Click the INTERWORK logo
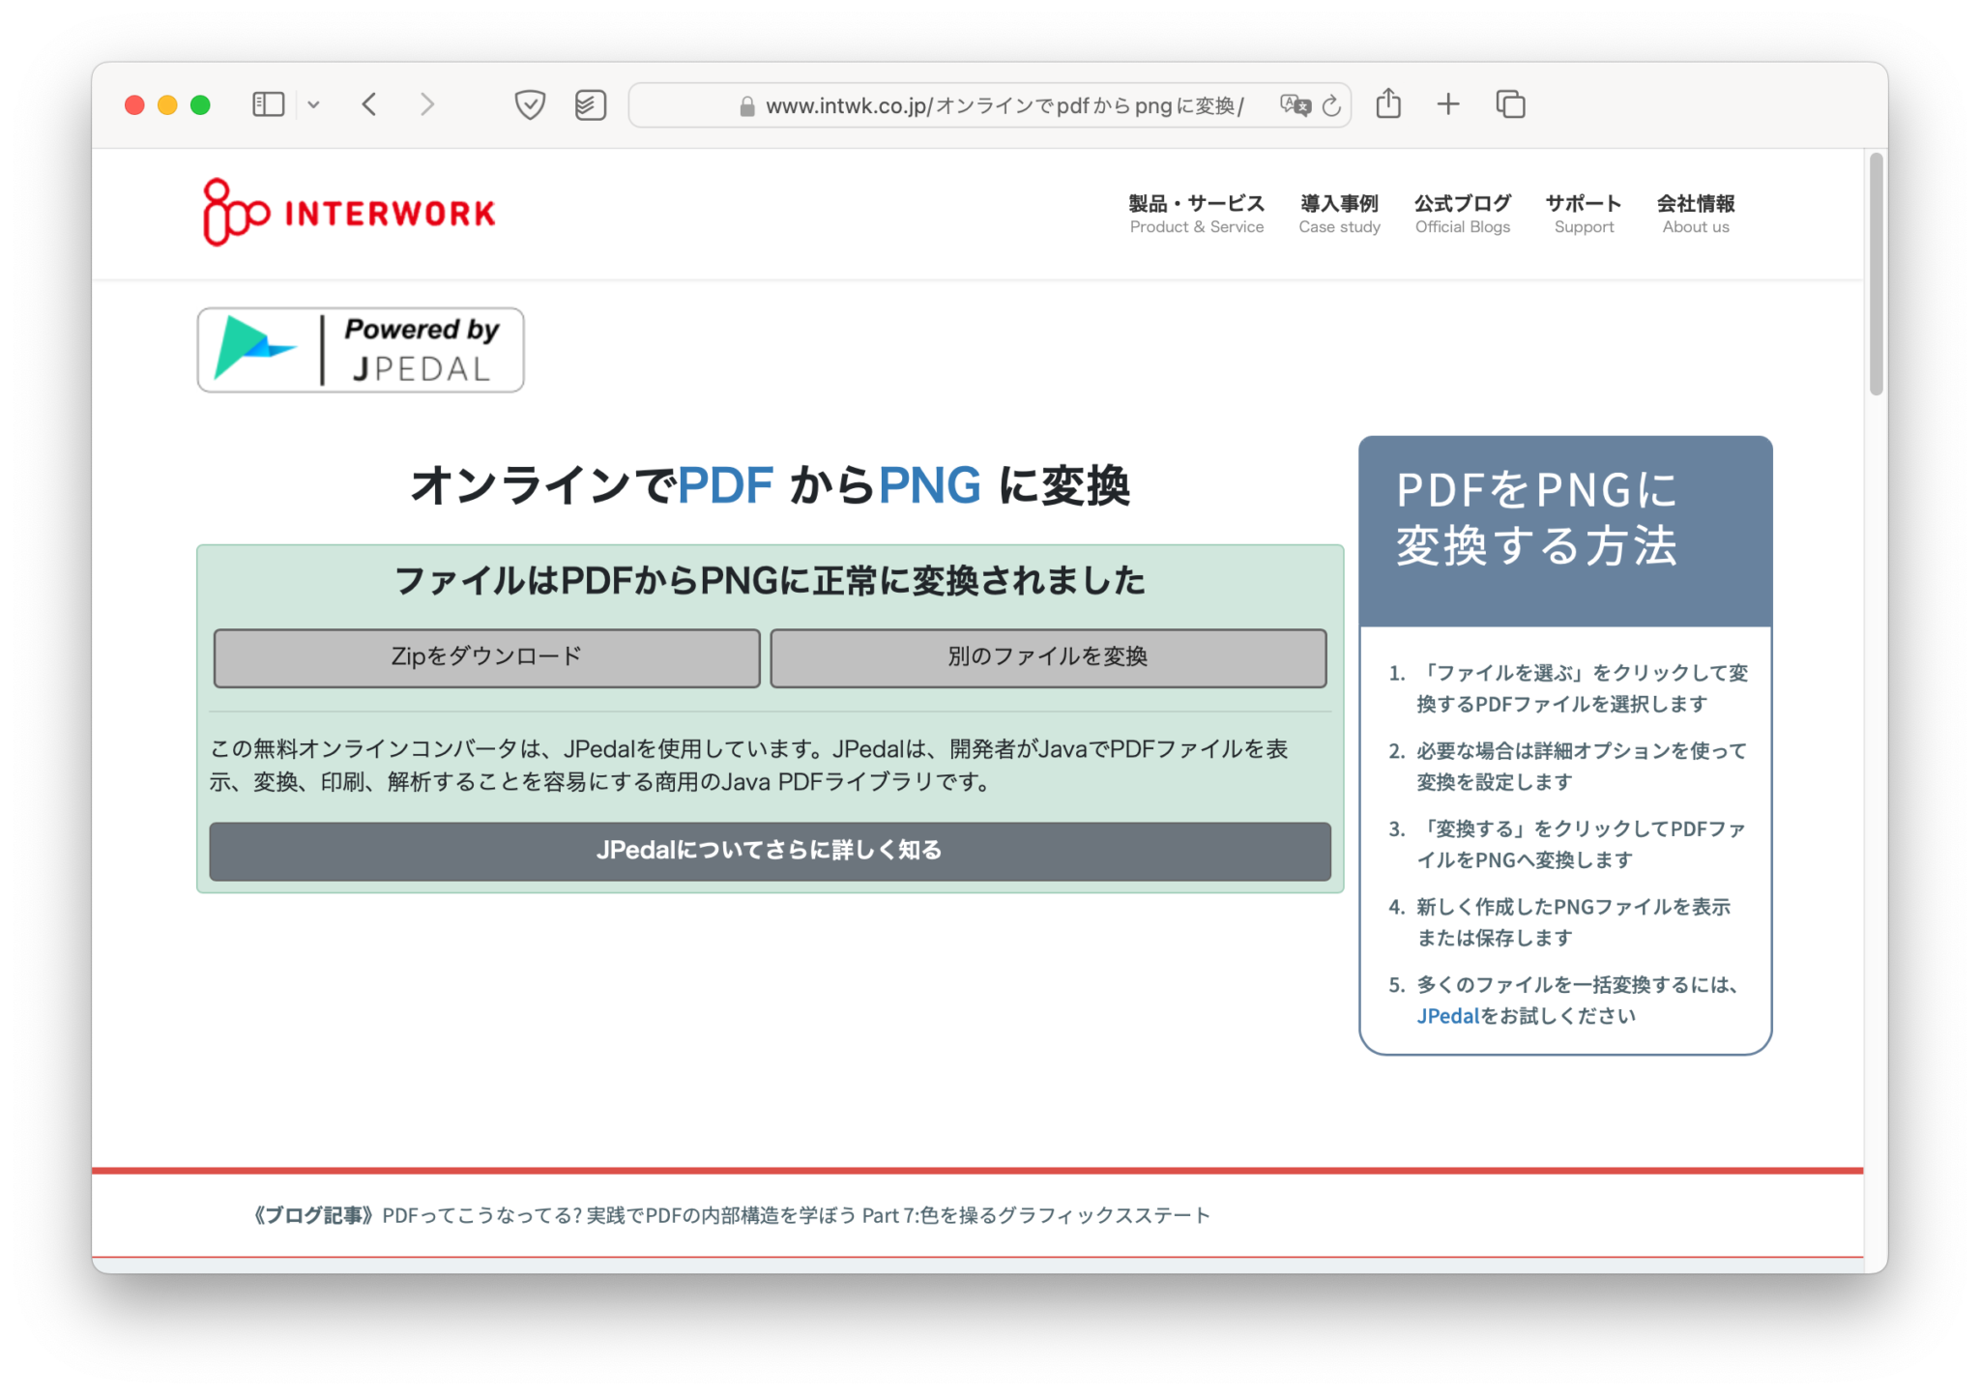Viewport: 1980px width, 1395px height. [349, 213]
